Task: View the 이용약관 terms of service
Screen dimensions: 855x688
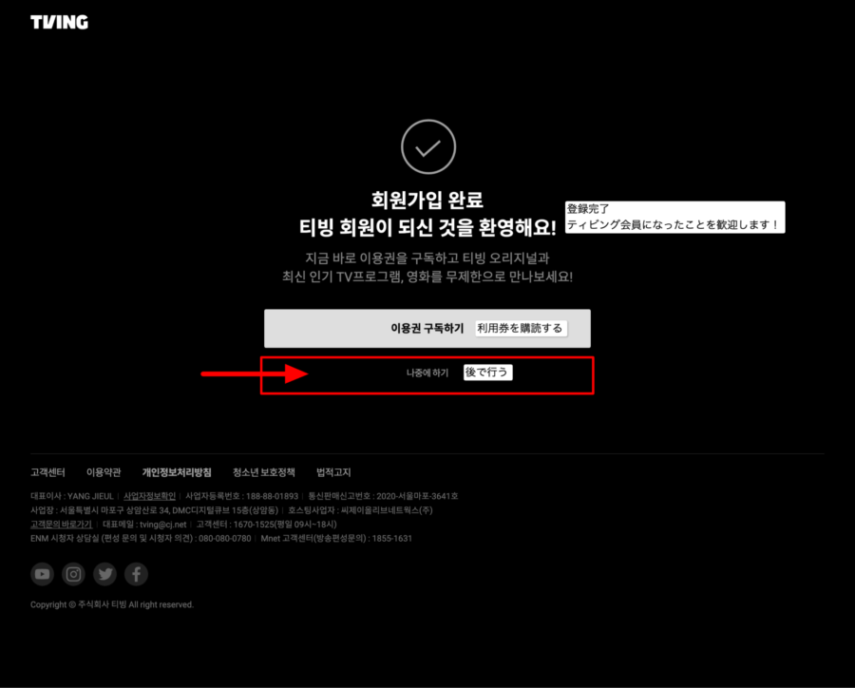Action: [103, 471]
